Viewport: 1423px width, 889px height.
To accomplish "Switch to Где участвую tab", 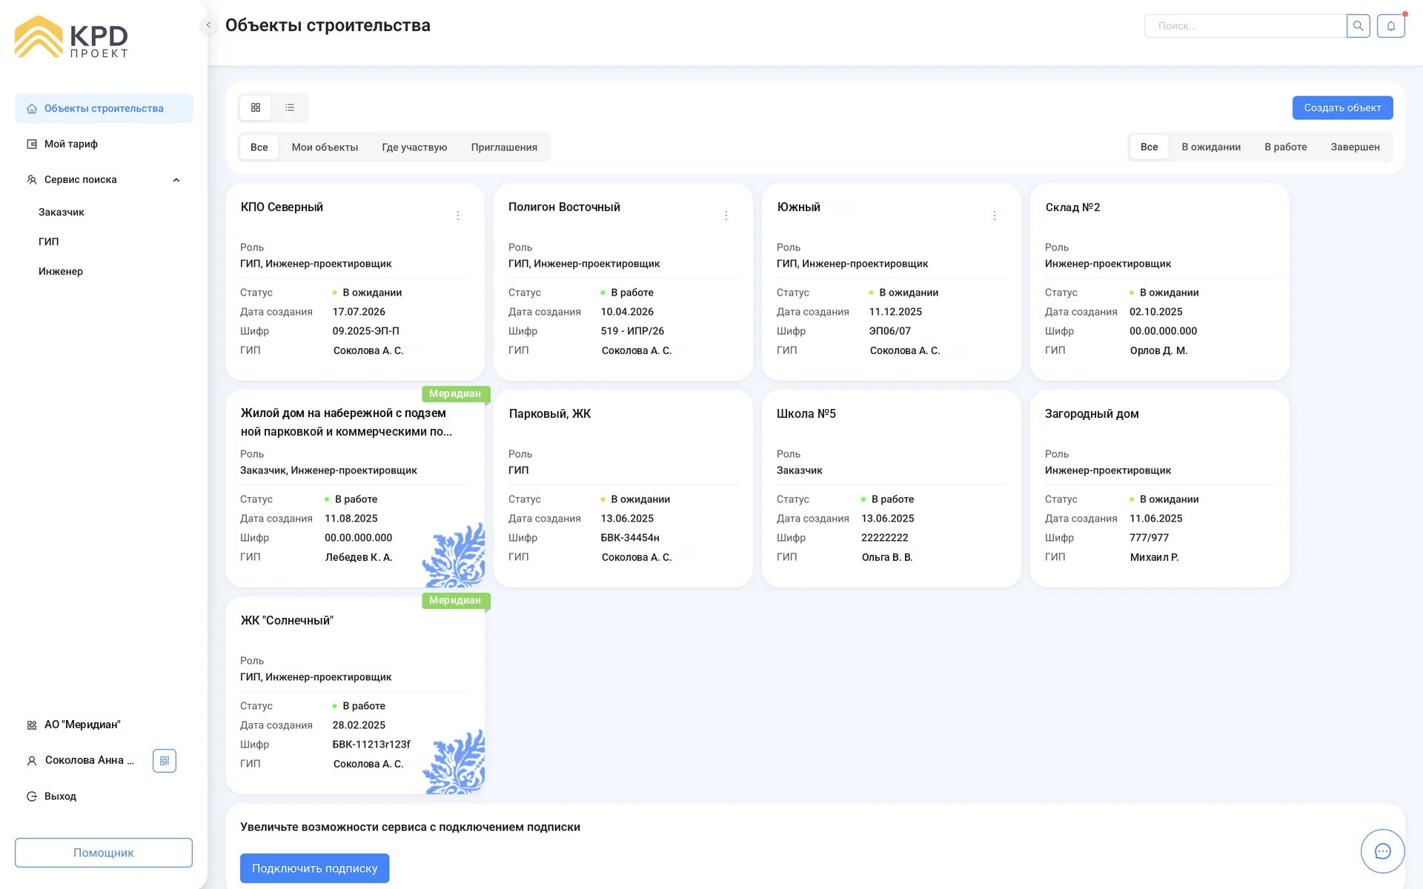I will tap(414, 147).
